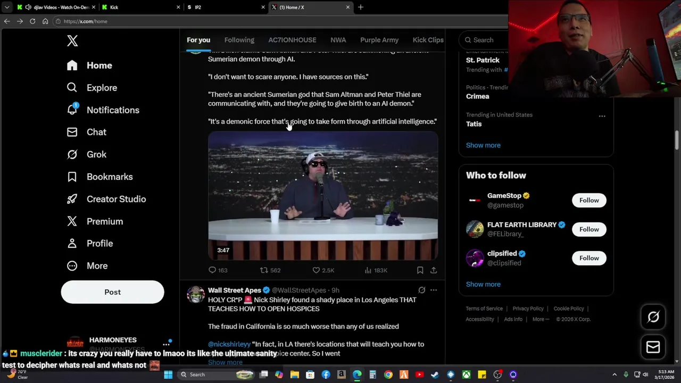Image resolution: width=681 pixels, height=383 pixels.
Task: Bookmark the Sumerian demon video post
Action: pyautogui.click(x=420, y=270)
